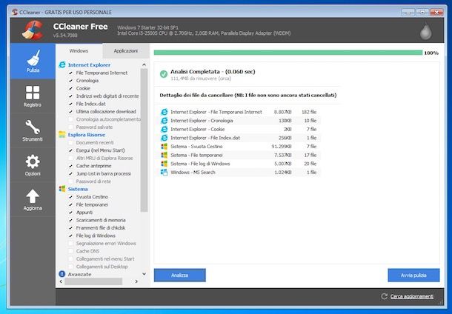Click the Analizza button
The height and width of the screenshot is (314, 452).
[x=180, y=275]
